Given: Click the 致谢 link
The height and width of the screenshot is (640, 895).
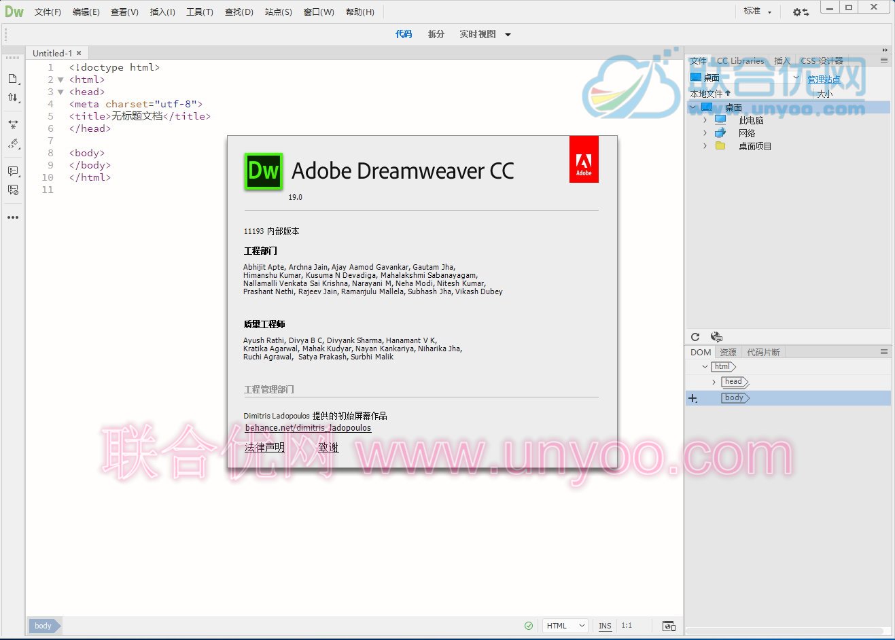Looking at the screenshot, I should click(x=328, y=447).
